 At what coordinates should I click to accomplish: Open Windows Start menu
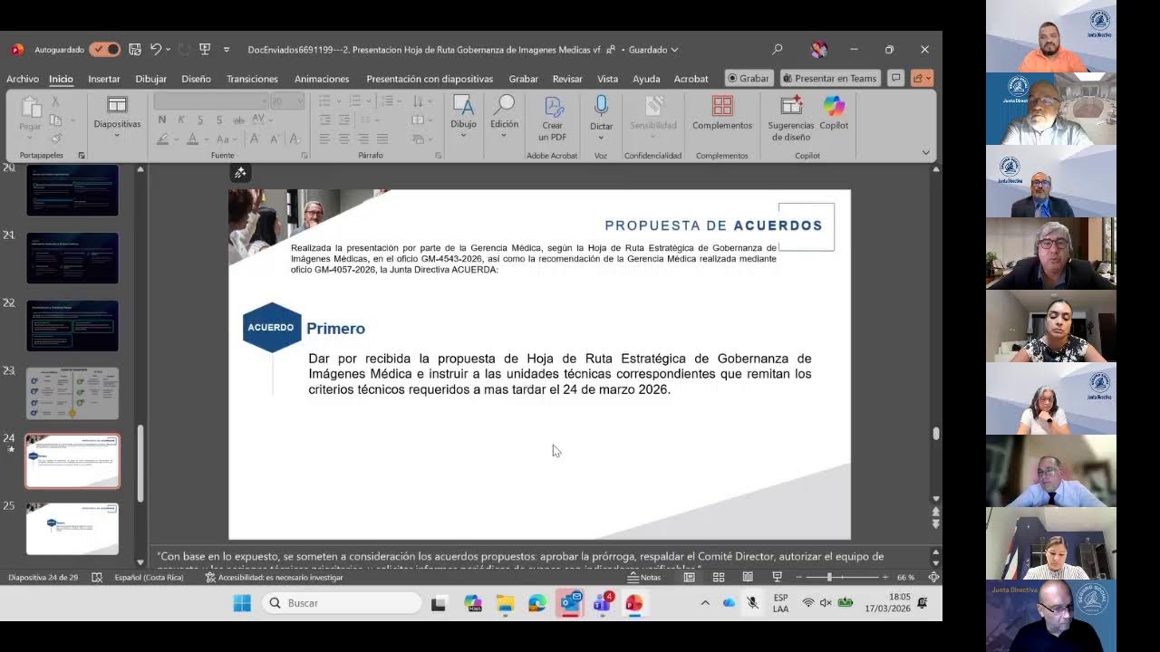[x=242, y=603]
